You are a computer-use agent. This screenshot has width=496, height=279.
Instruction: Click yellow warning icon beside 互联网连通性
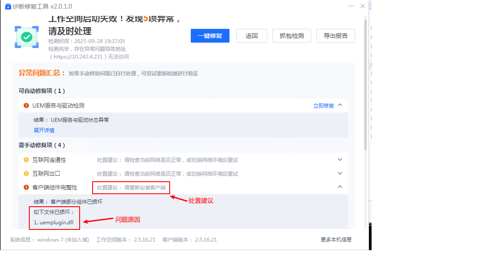click(26, 160)
